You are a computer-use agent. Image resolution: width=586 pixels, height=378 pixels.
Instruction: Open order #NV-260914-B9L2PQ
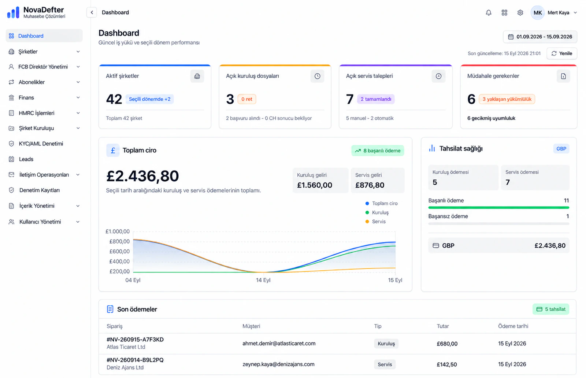pyautogui.click(x=135, y=360)
